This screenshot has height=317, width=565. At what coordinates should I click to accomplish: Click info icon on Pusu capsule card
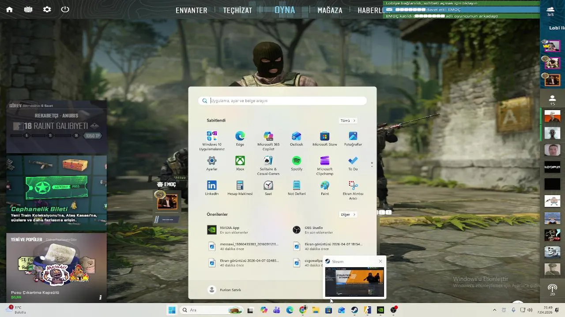click(100, 298)
